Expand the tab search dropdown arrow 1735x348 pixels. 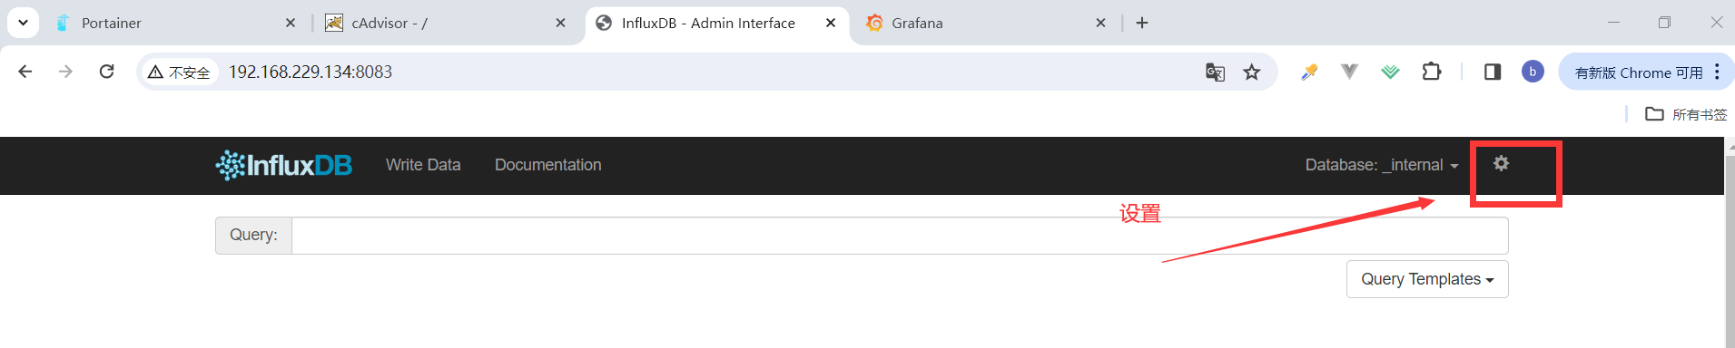[x=23, y=23]
